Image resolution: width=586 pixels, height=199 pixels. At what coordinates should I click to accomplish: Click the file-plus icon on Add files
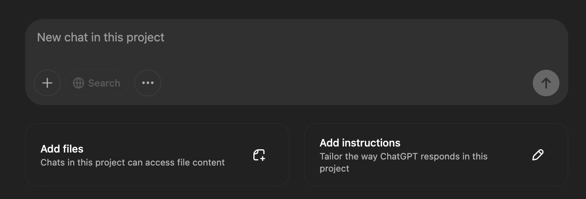[x=259, y=155]
